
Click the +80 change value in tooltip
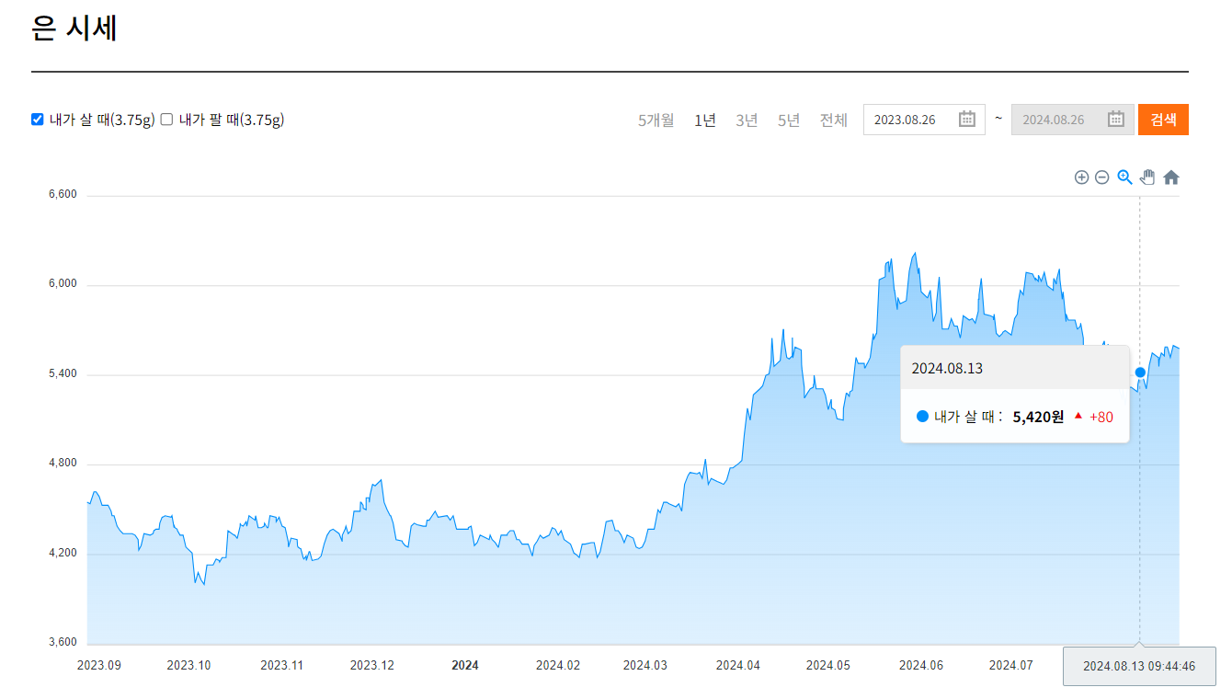pos(1101,417)
